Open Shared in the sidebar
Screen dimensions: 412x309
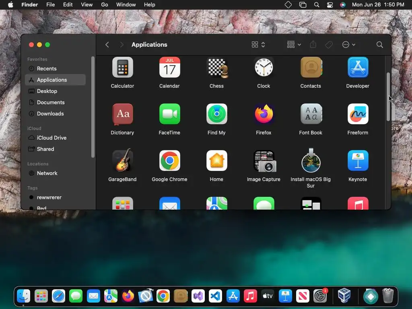pyautogui.click(x=55, y=149)
